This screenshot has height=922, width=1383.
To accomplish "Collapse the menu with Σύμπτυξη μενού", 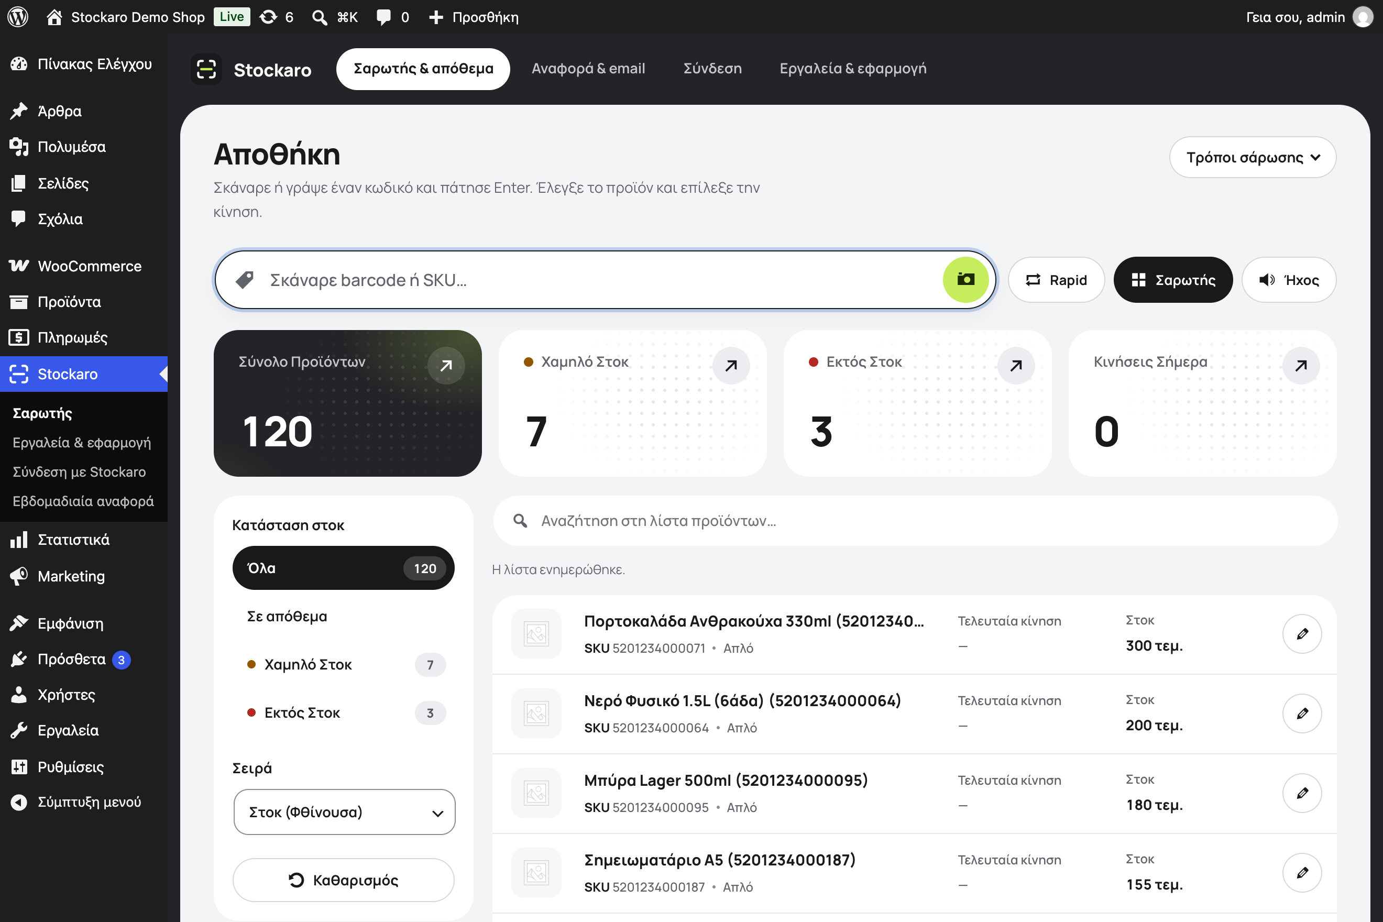I will [x=83, y=802].
